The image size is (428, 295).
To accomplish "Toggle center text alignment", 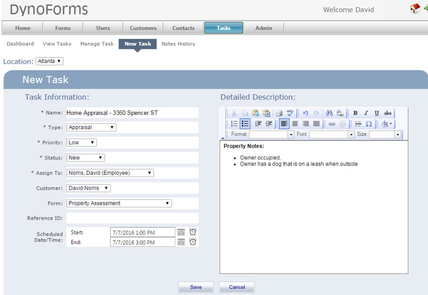I will tap(295, 124).
